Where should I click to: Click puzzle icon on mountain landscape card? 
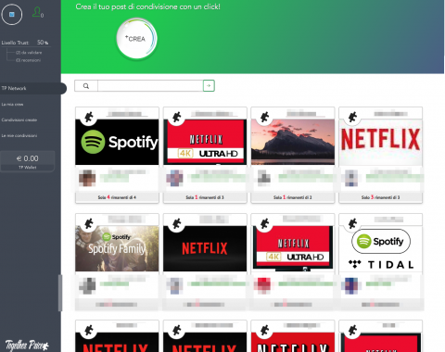264,117
